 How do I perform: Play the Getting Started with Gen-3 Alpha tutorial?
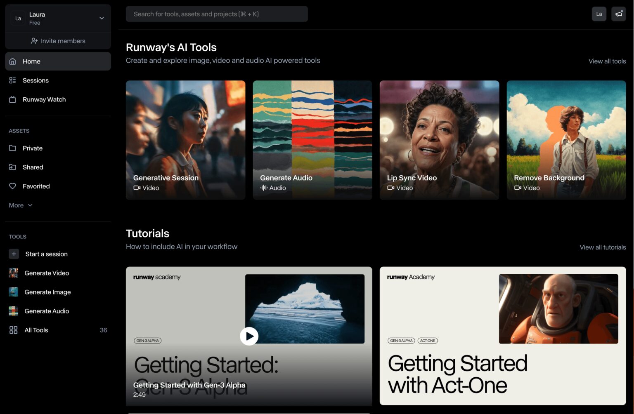(x=249, y=336)
